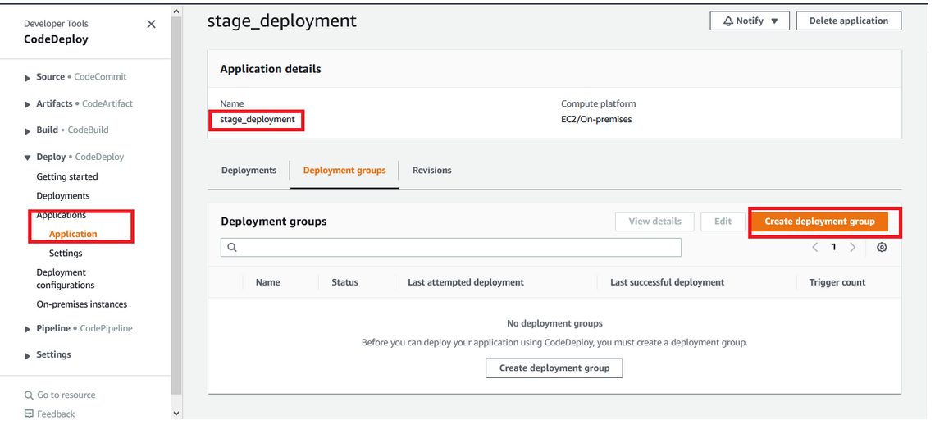The width and height of the screenshot is (935, 425).
Task: Click the search magnifier icon in filter box
Action: 232,247
